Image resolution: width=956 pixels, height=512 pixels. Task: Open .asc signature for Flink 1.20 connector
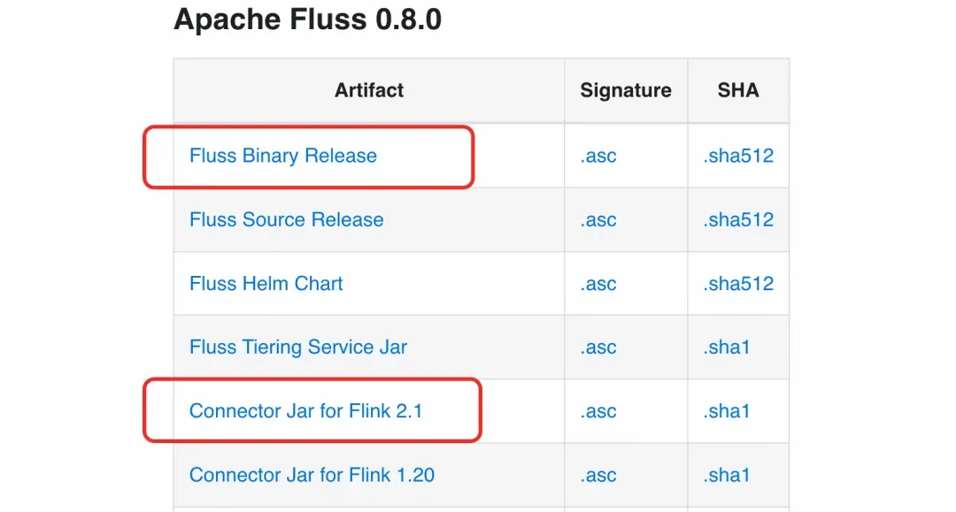click(598, 475)
